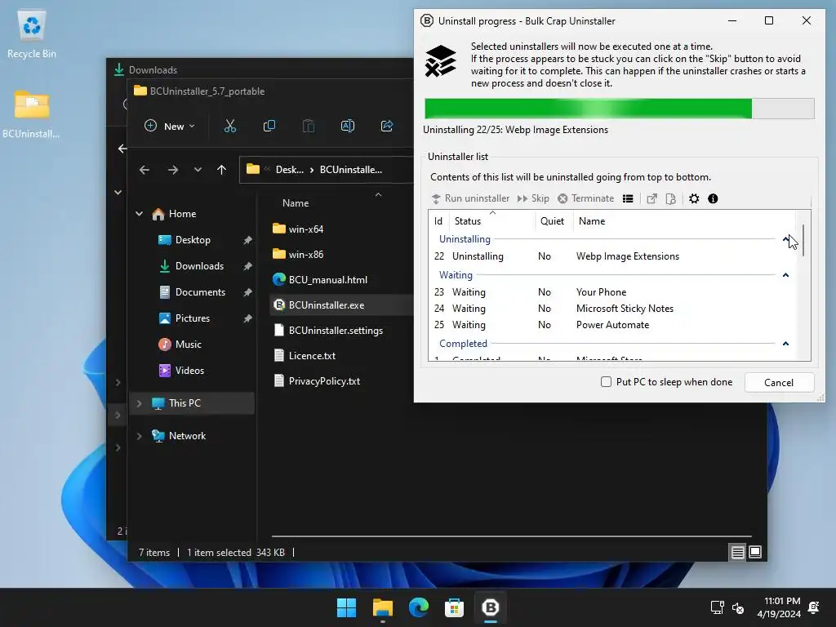Image resolution: width=836 pixels, height=627 pixels.
Task: Click the external link icon in uninstaller toolbar
Action: (x=651, y=199)
